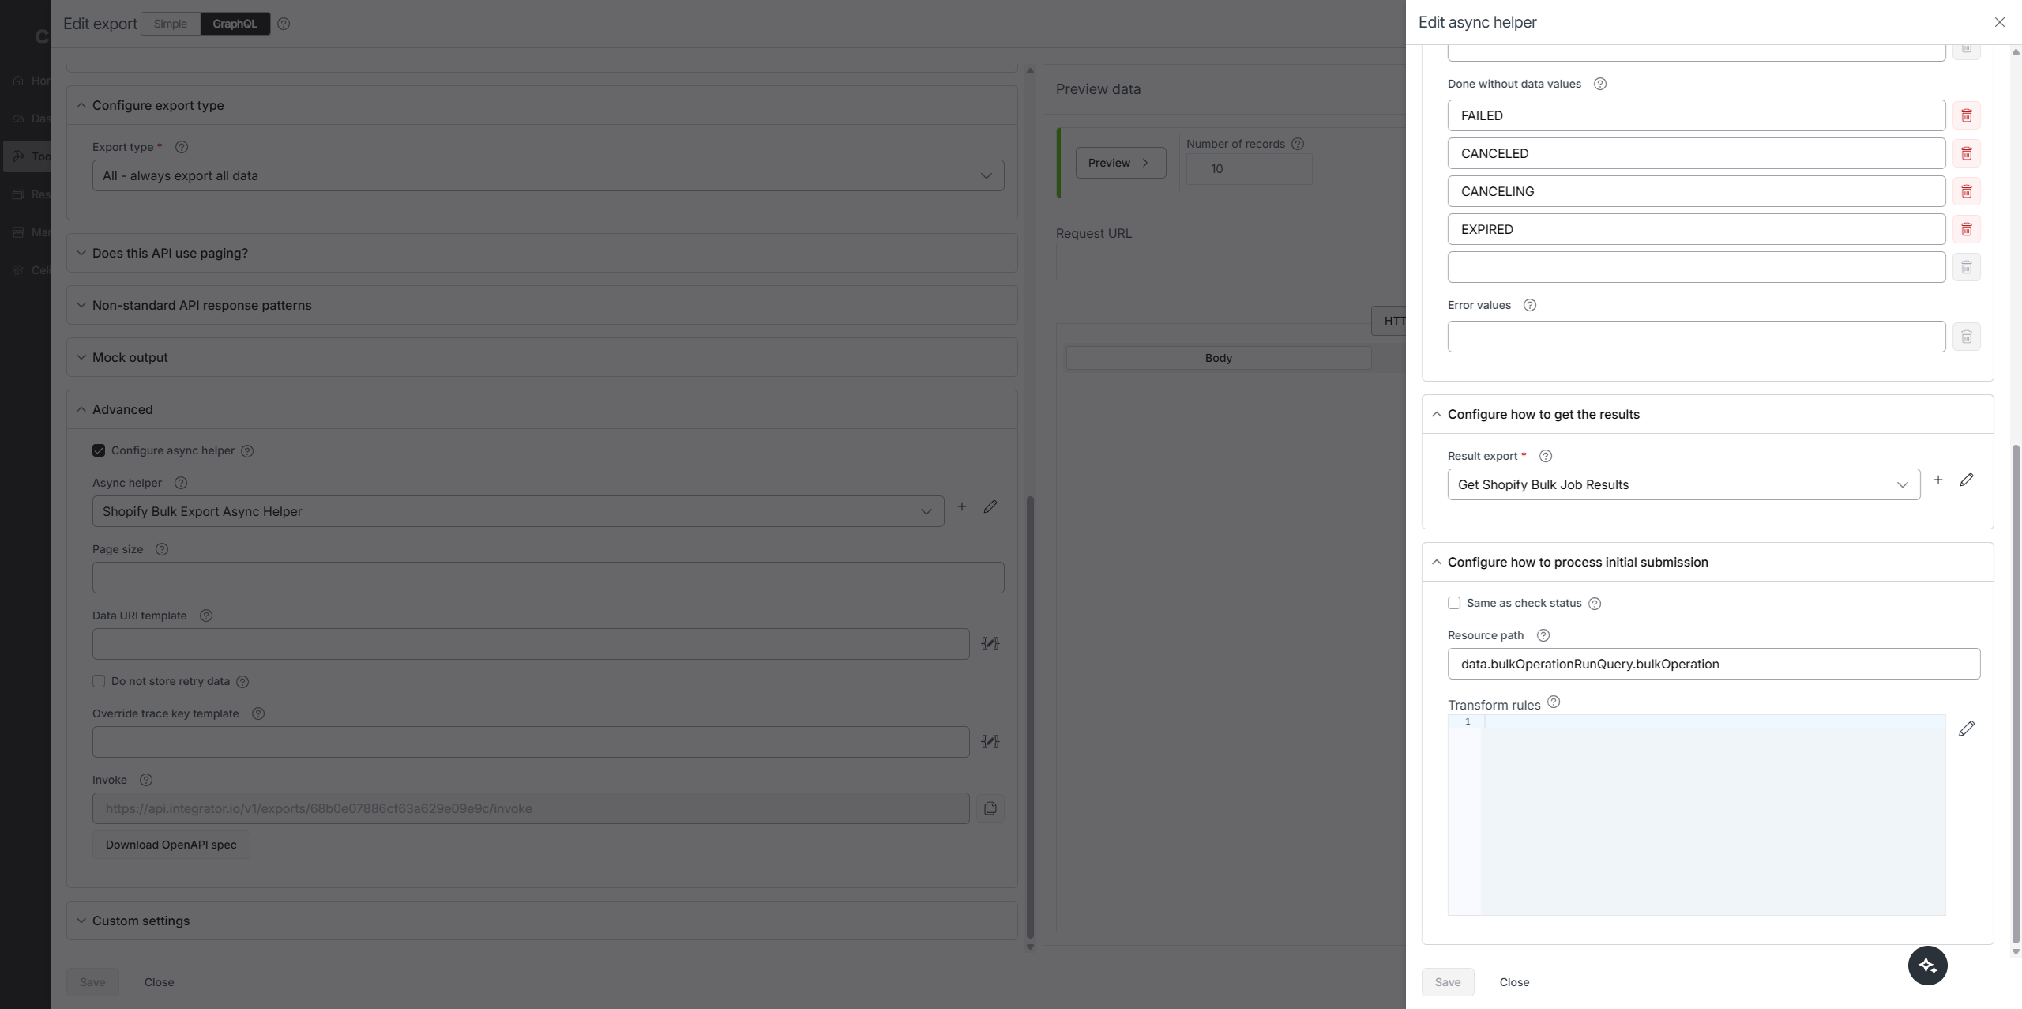Uncheck Configure async helper
This screenshot has width=2022, height=1009.
(99, 450)
